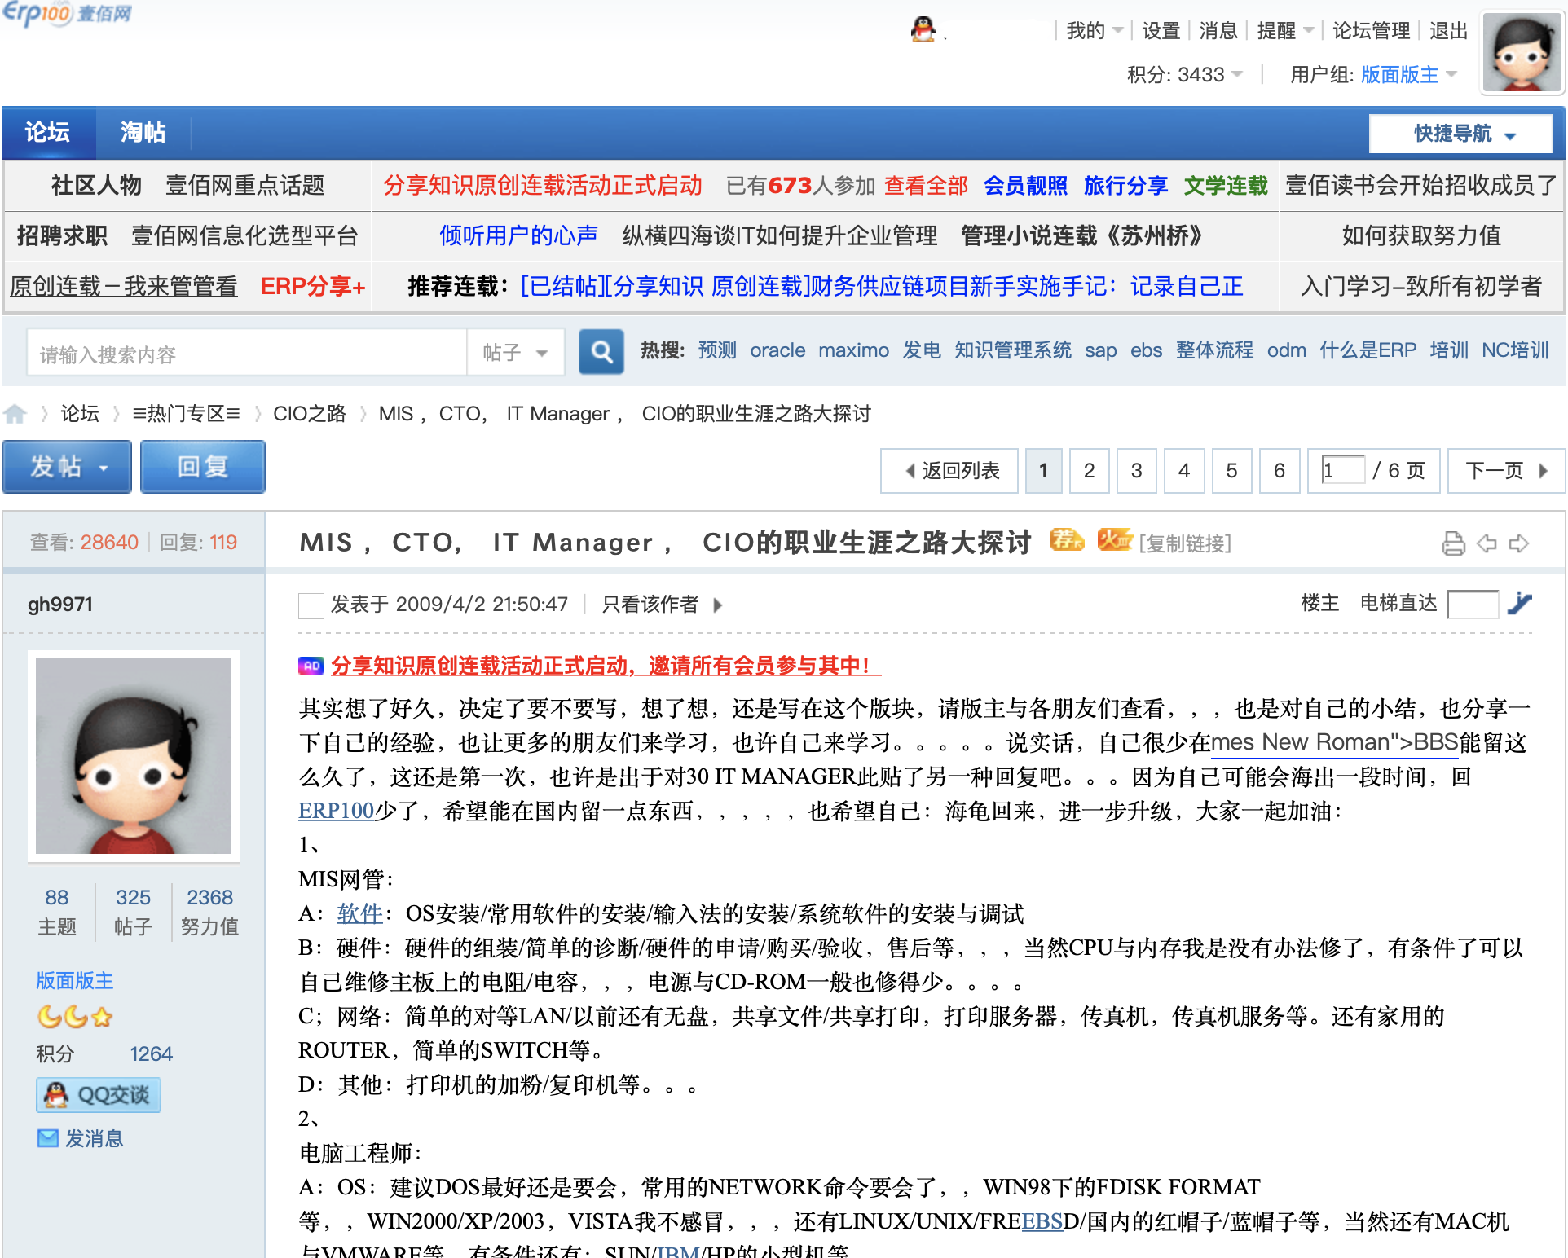Select the 论坛 navigation tab

coord(48,132)
